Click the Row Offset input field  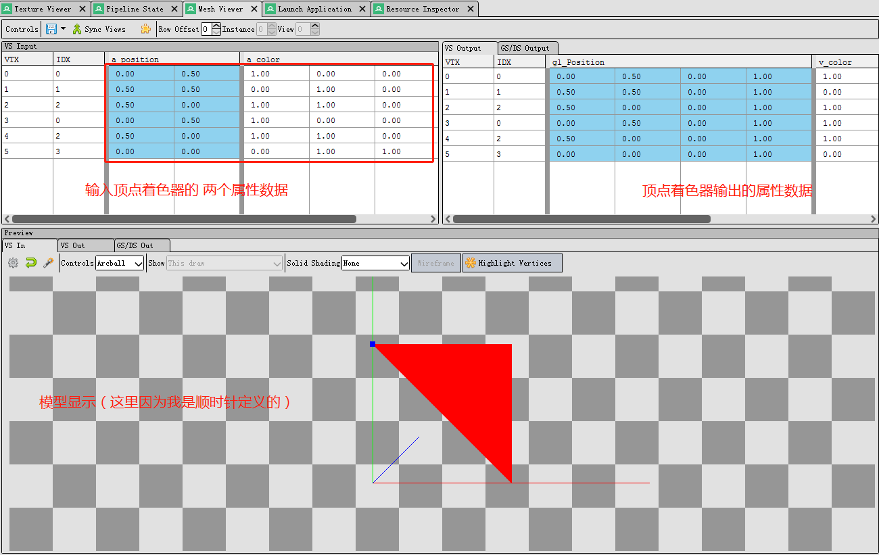(206, 29)
